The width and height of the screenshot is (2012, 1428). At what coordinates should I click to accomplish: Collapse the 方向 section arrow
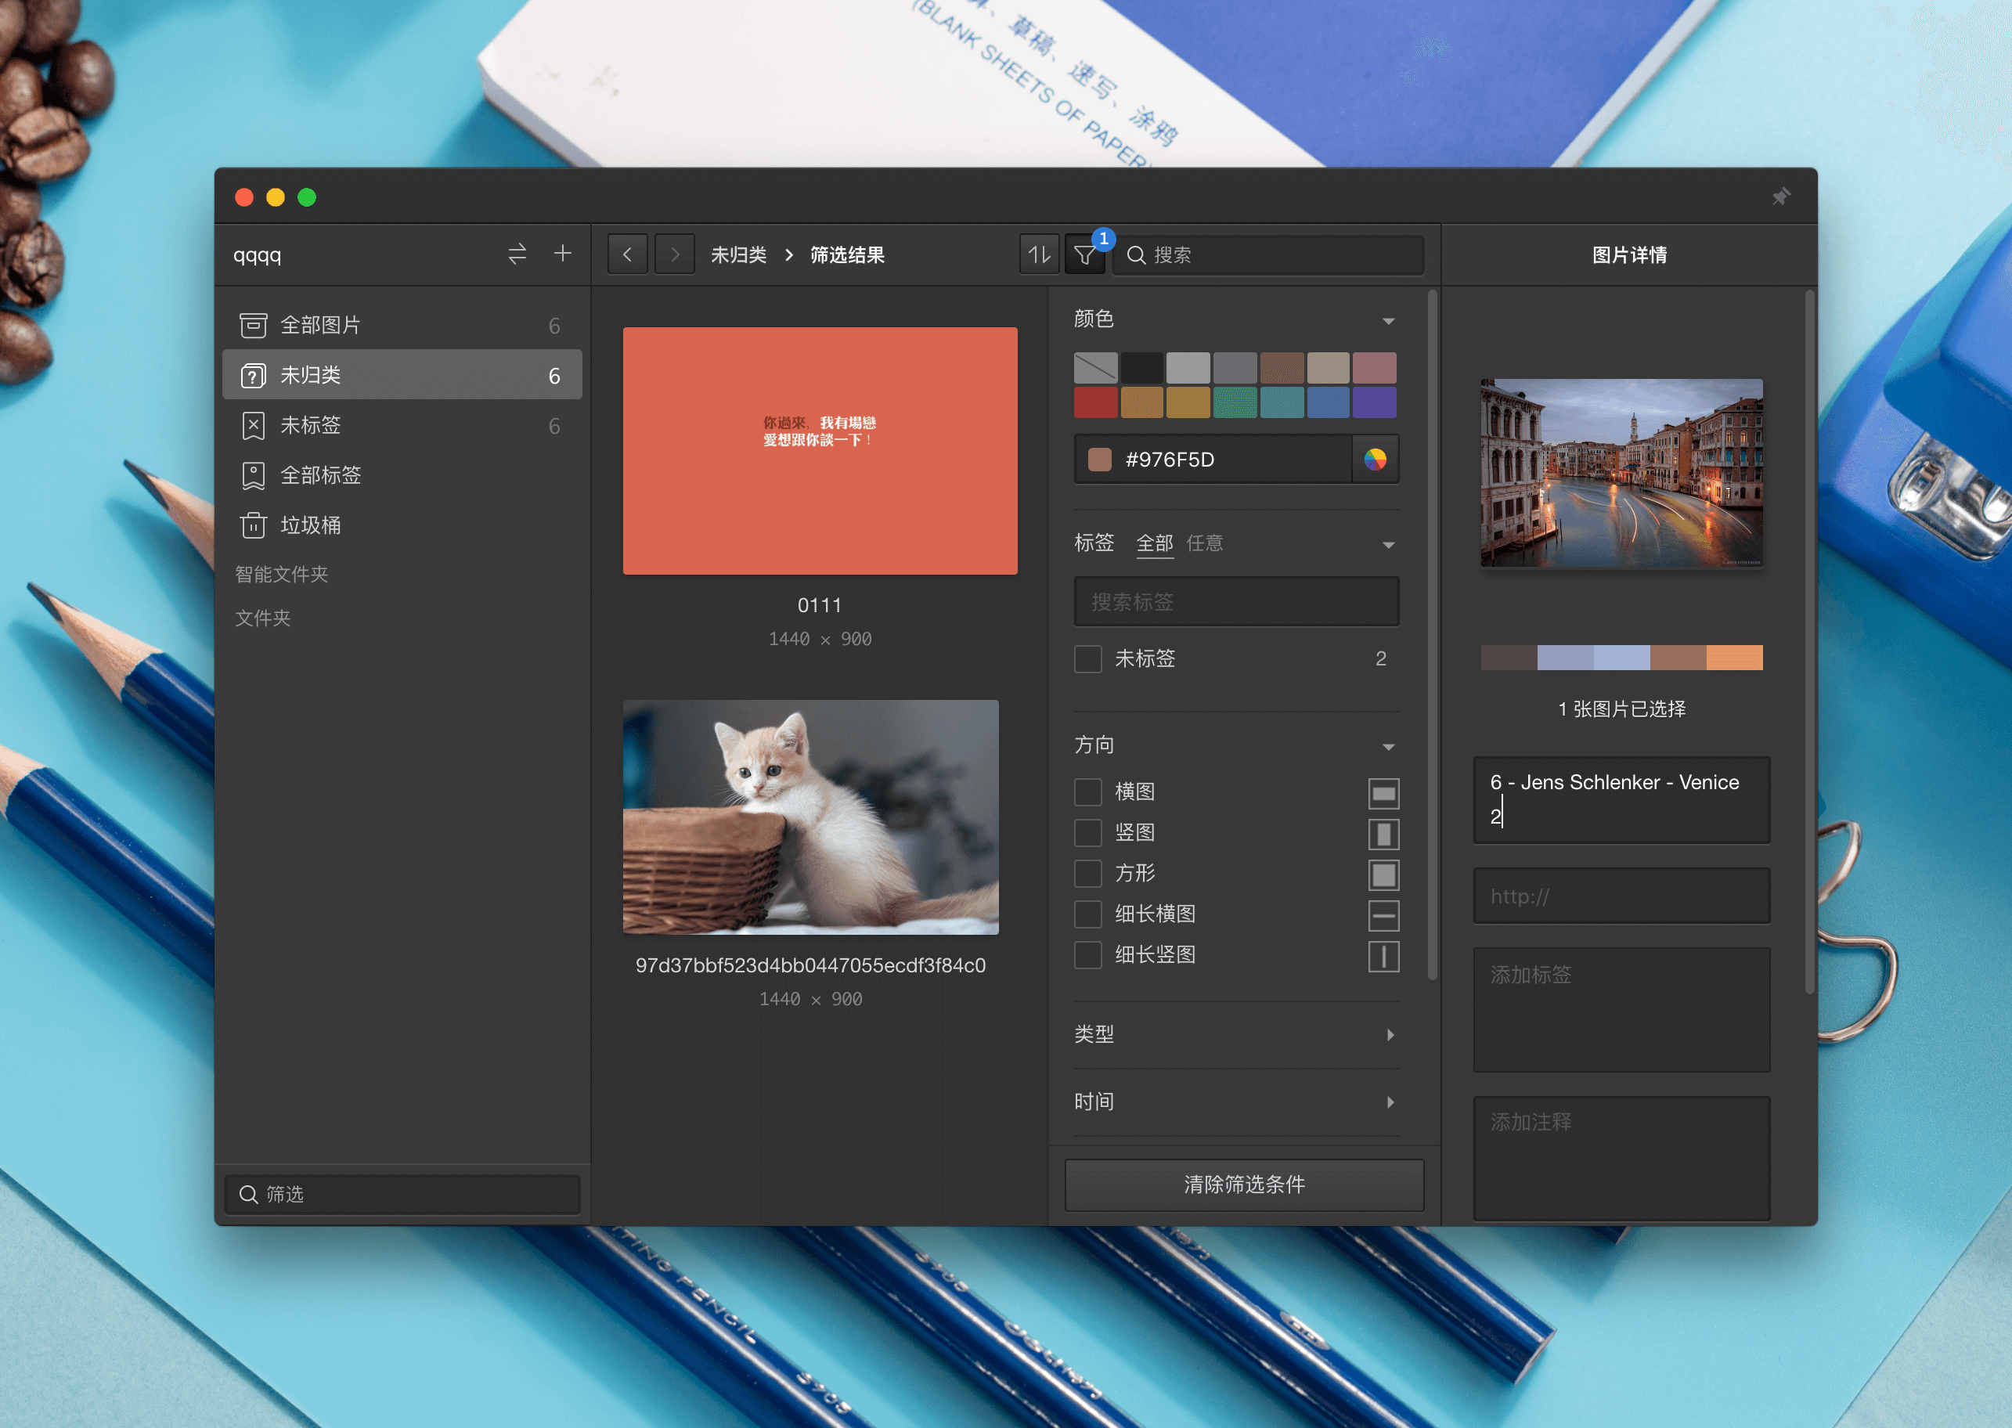1389,748
